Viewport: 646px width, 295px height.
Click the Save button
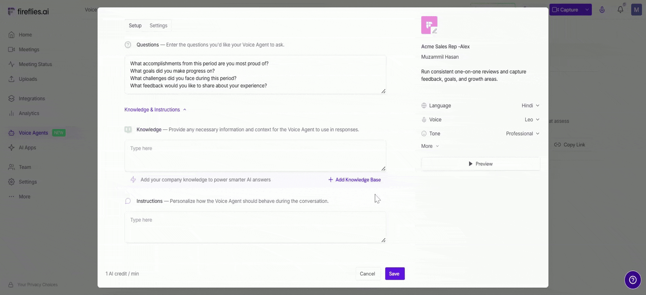click(395, 273)
